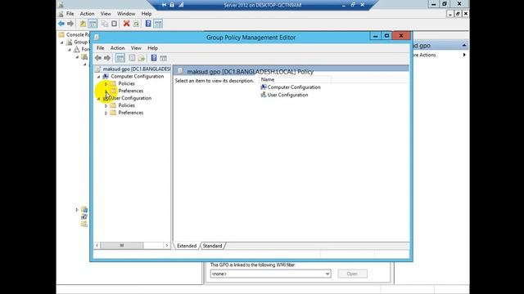This screenshot has height=294, width=524.
Task: Click blue Back arrow in background console toolbar
Action: click(x=61, y=24)
